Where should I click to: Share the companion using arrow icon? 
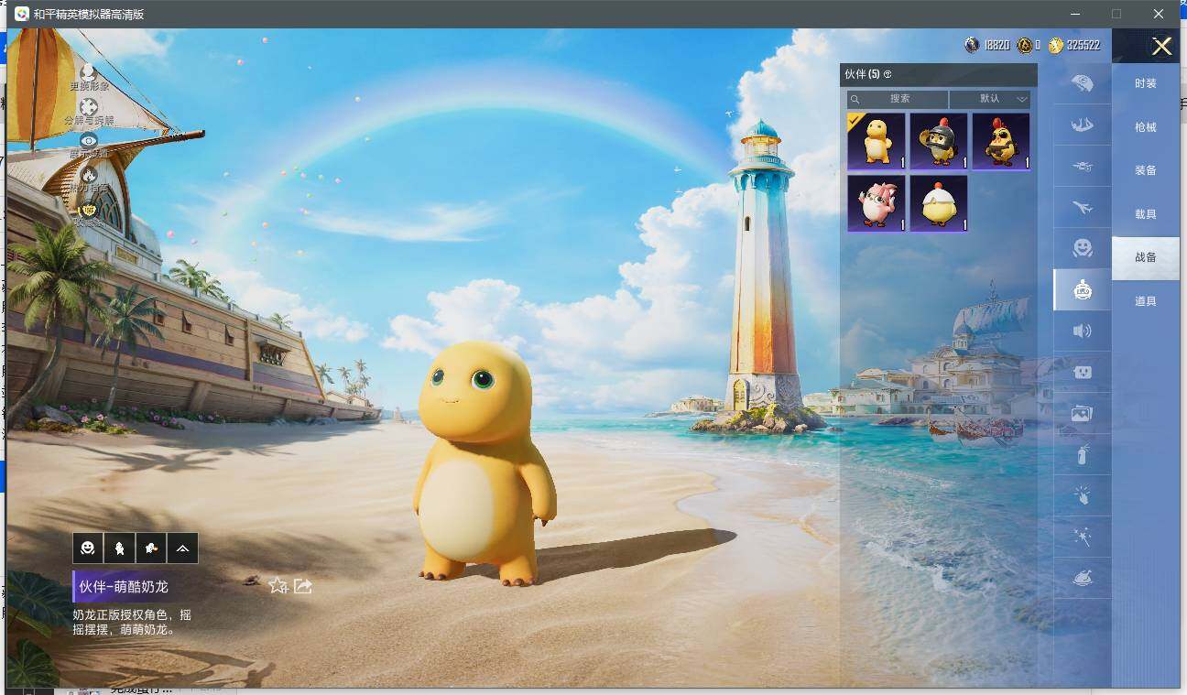(x=303, y=586)
